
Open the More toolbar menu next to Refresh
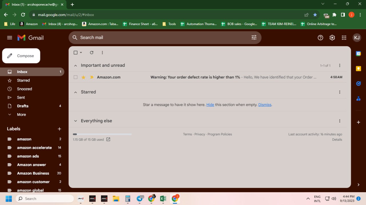pyautogui.click(x=102, y=52)
